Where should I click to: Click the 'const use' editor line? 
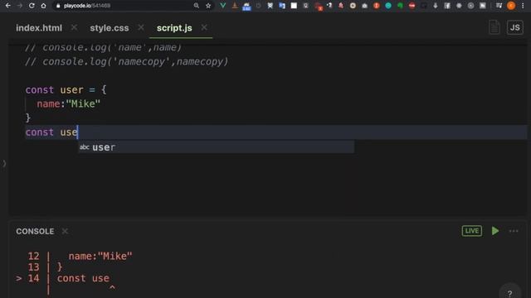click(276, 132)
